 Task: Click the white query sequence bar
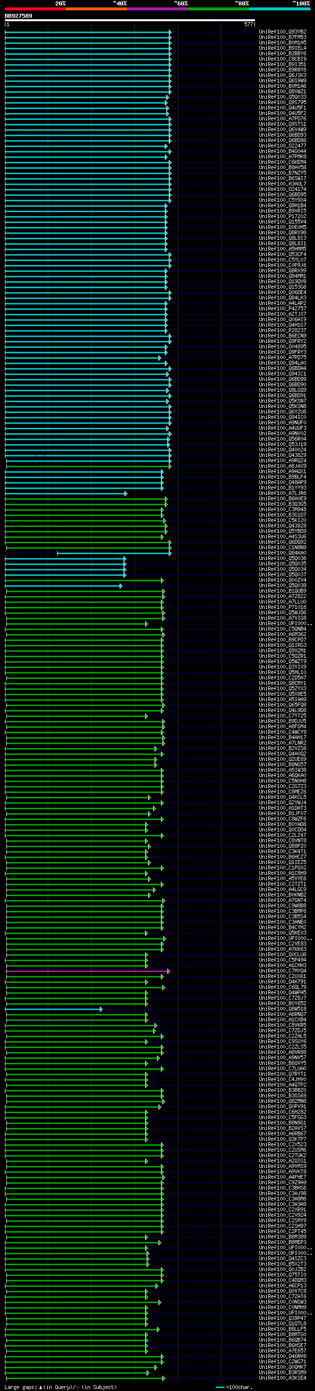130,21
